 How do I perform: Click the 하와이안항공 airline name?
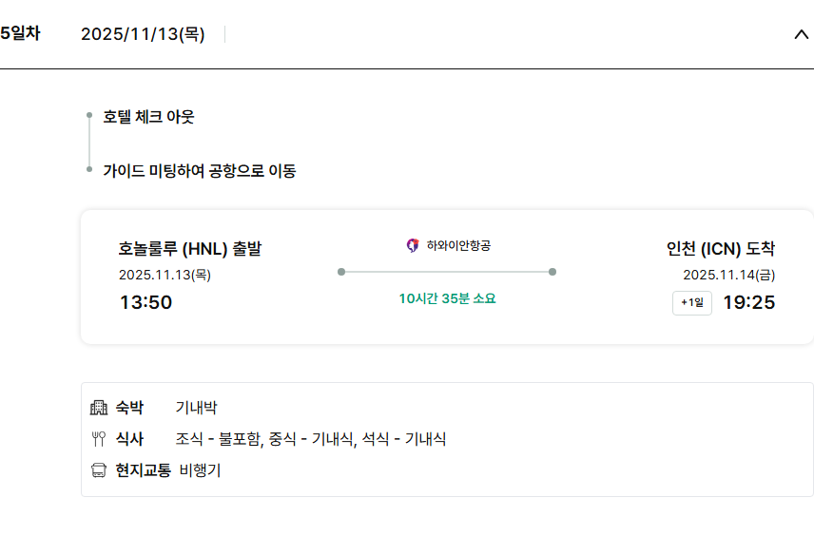point(458,245)
